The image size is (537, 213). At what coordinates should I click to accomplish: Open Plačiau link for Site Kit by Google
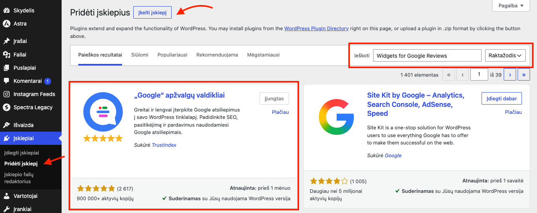[513, 112]
